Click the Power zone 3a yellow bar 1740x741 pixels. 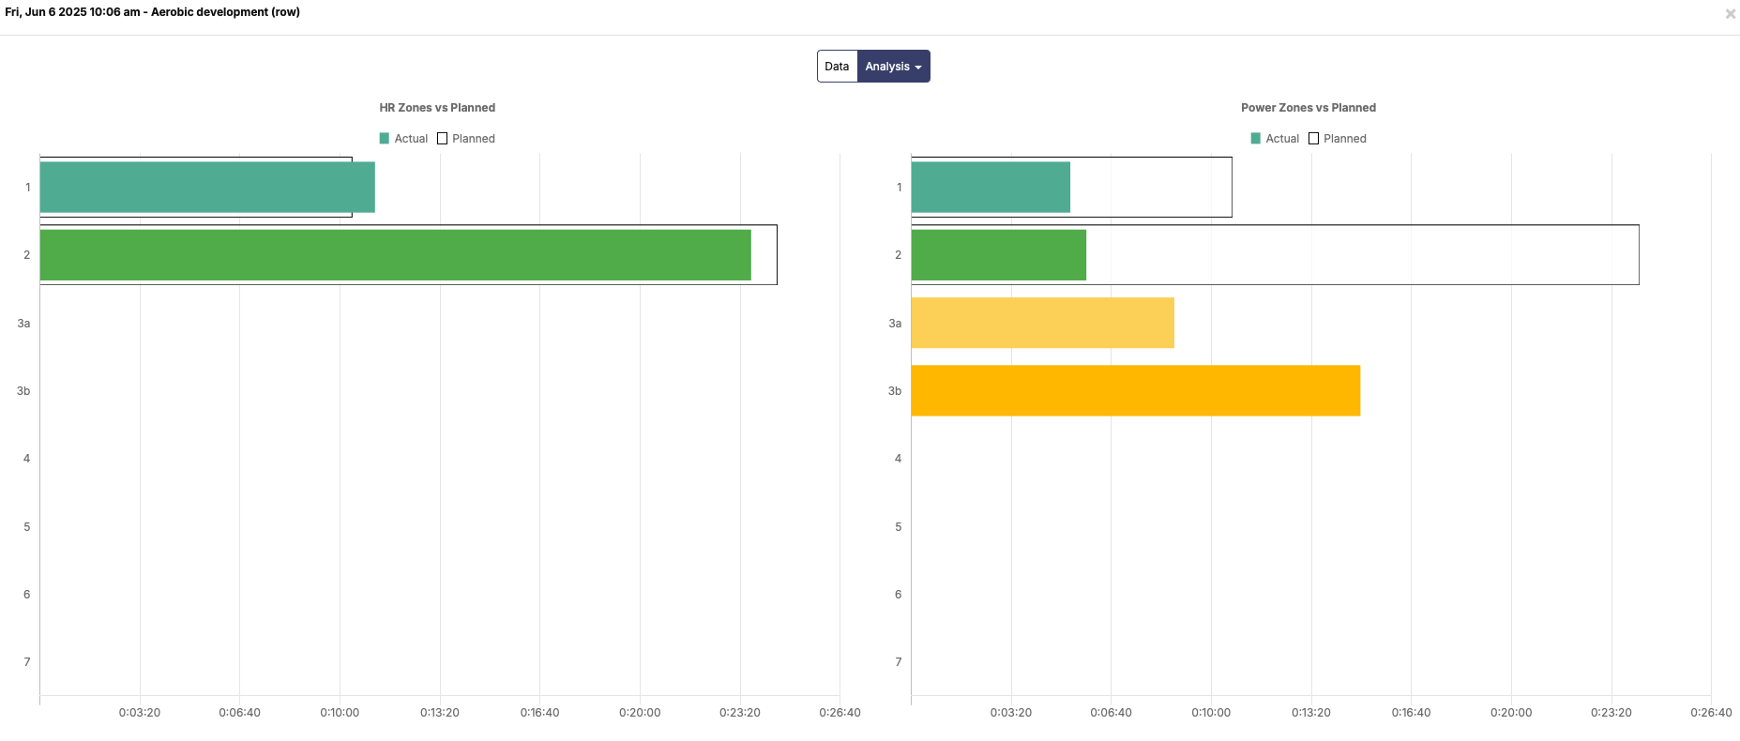pyautogui.click(x=1041, y=323)
